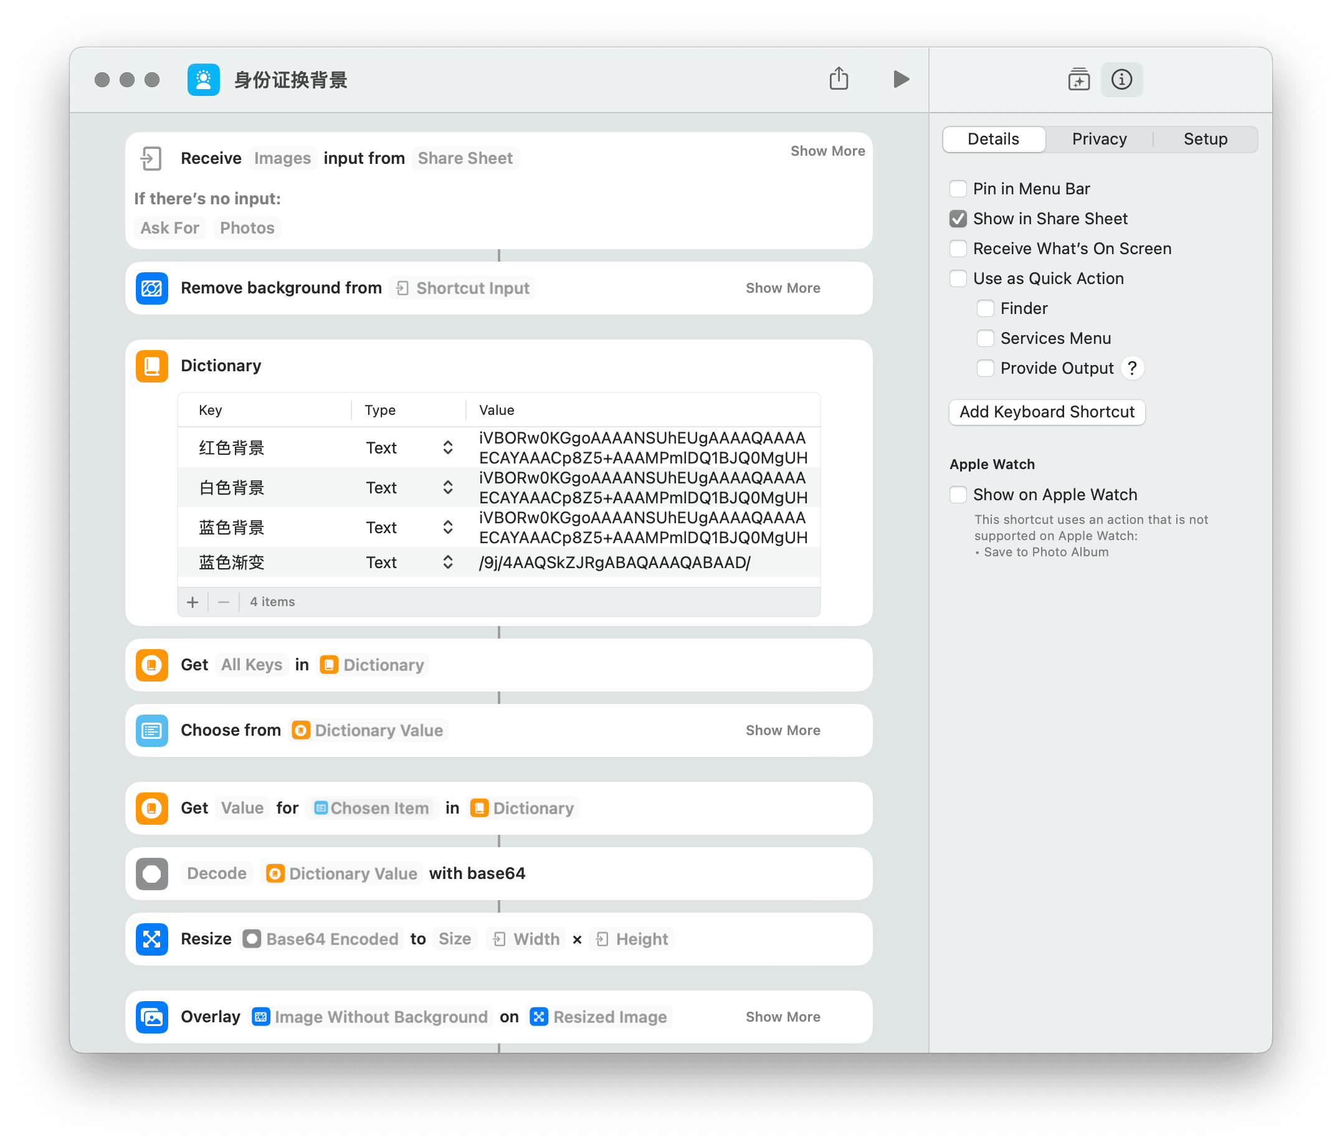This screenshot has width=1342, height=1145.
Task: Uncheck Show in Share Sheet
Action: pos(958,219)
